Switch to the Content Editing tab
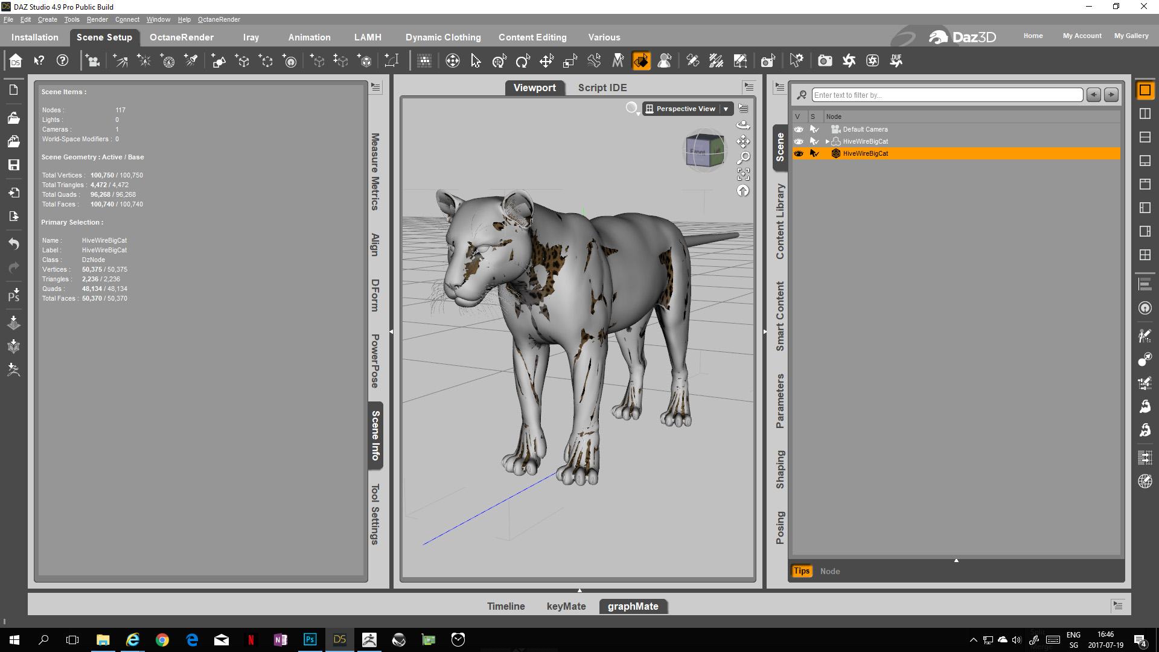 coord(532,37)
